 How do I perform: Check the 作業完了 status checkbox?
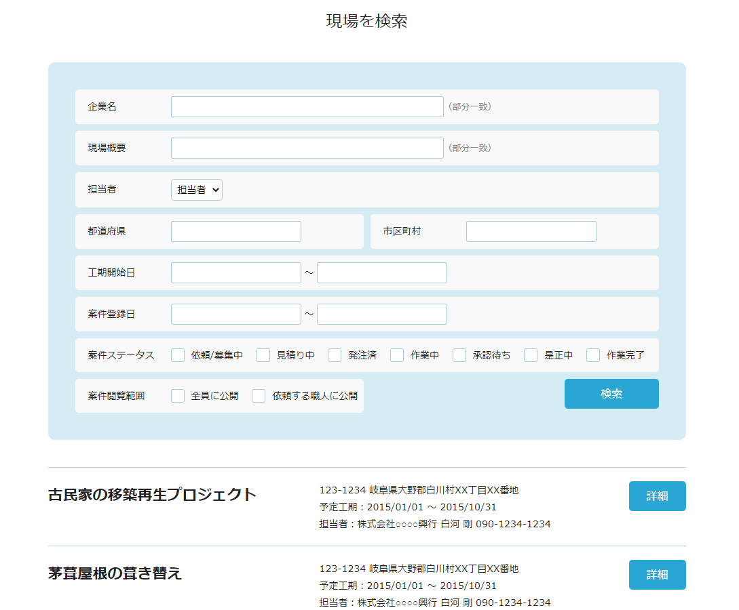coord(593,355)
